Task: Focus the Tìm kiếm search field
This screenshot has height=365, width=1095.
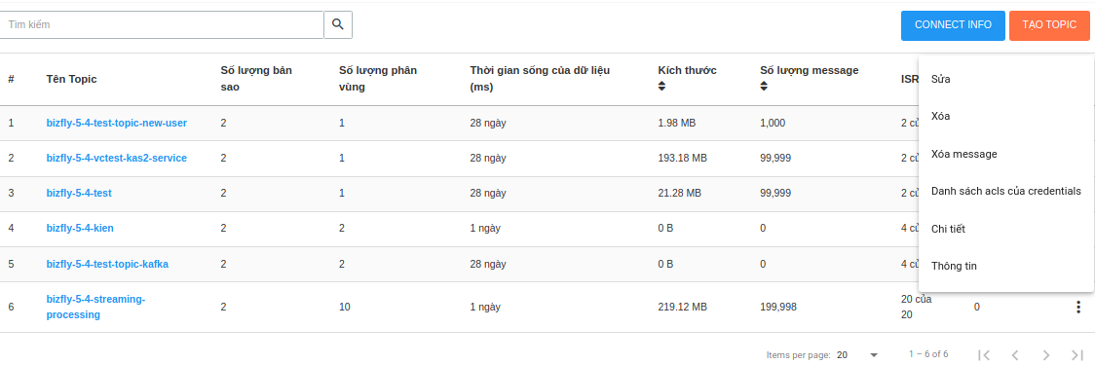Action: point(162,24)
